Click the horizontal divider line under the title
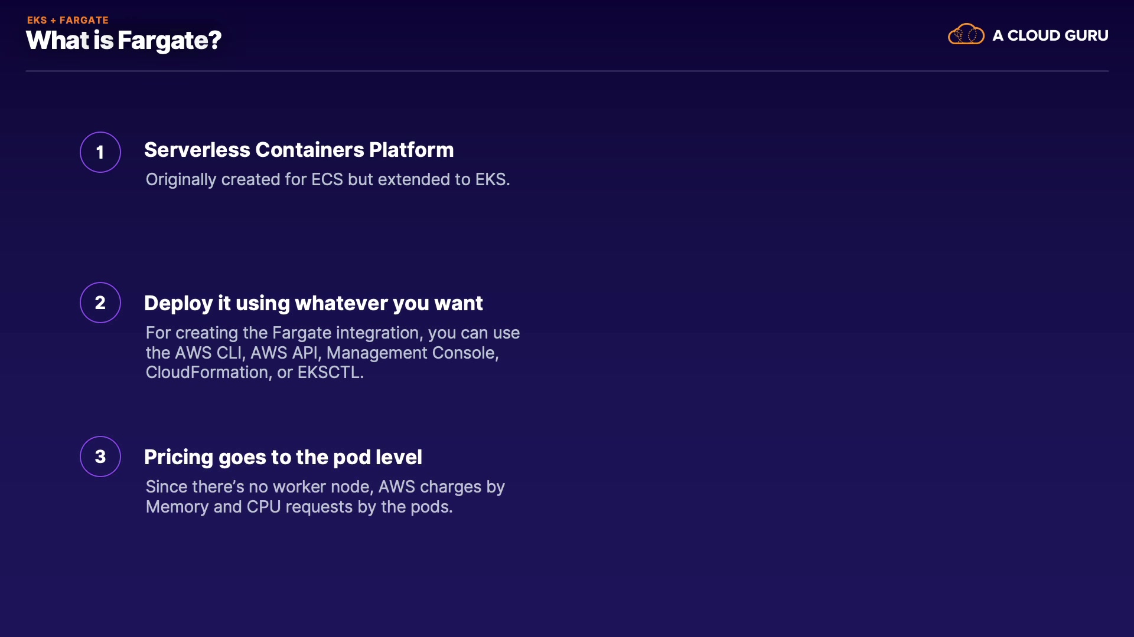The image size is (1134, 637). 567,71
